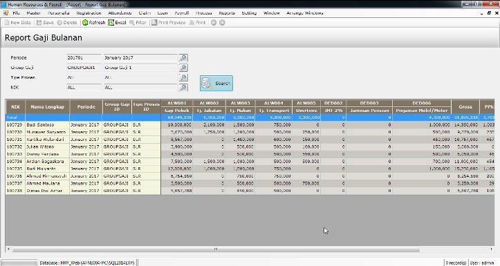The width and height of the screenshot is (500, 266).
Task: Select the row for Kartika Wulandari
Action: 250,140
